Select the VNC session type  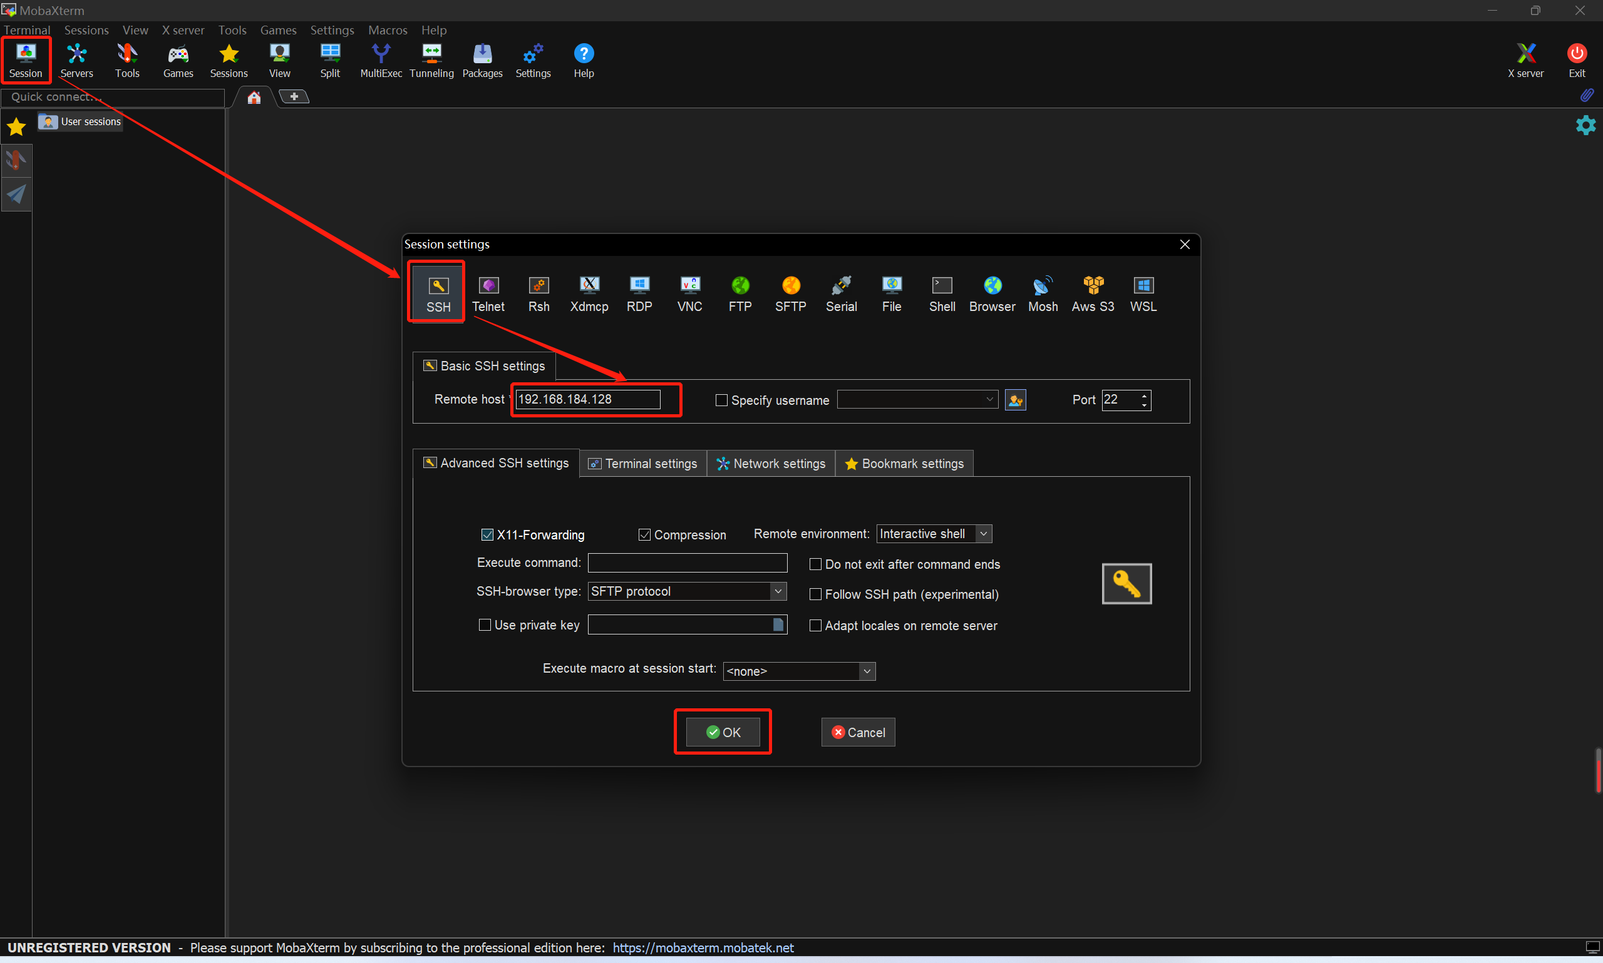pos(689,293)
